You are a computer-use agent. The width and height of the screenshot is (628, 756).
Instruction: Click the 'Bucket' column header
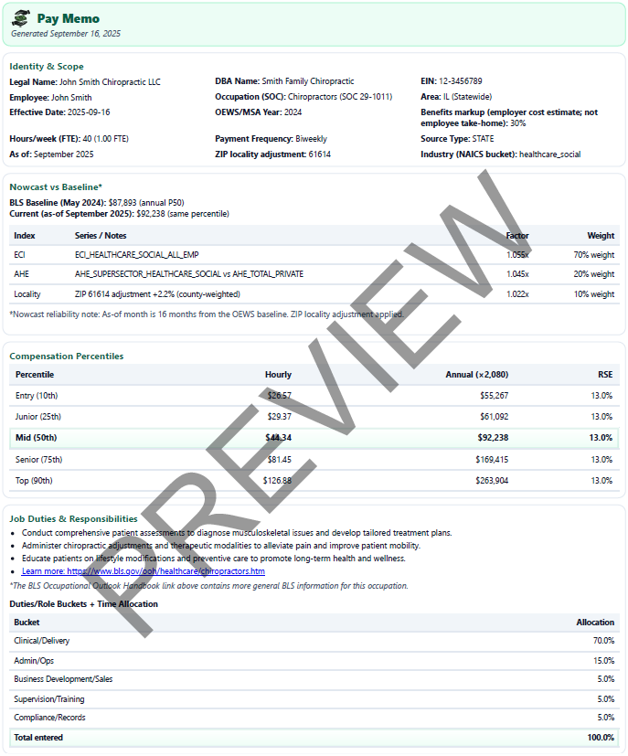point(27,623)
